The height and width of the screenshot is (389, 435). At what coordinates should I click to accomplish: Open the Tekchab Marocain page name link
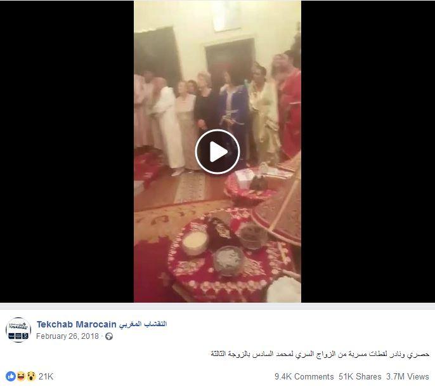pyautogui.click(x=76, y=324)
